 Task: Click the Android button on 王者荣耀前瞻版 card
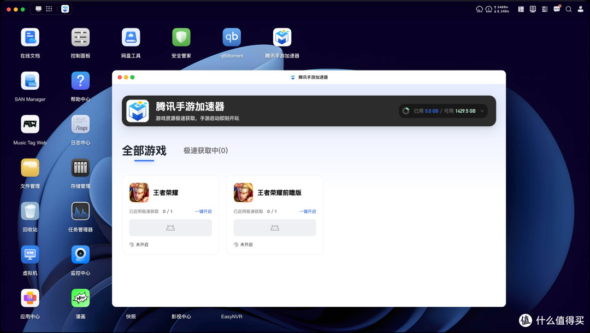[x=275, y=228]
